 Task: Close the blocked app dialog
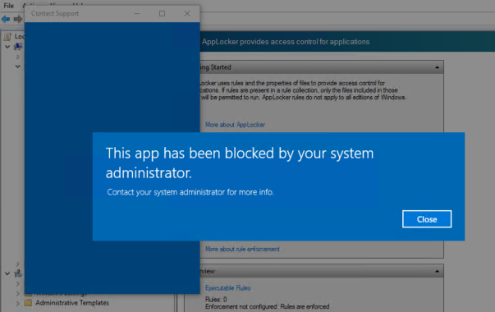(427, 219)
